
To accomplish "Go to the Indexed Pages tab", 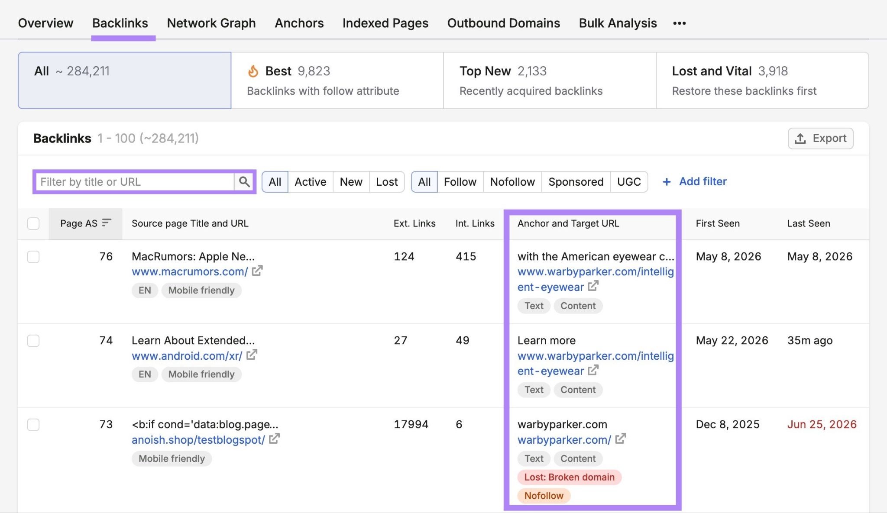I will pos(385,23).
